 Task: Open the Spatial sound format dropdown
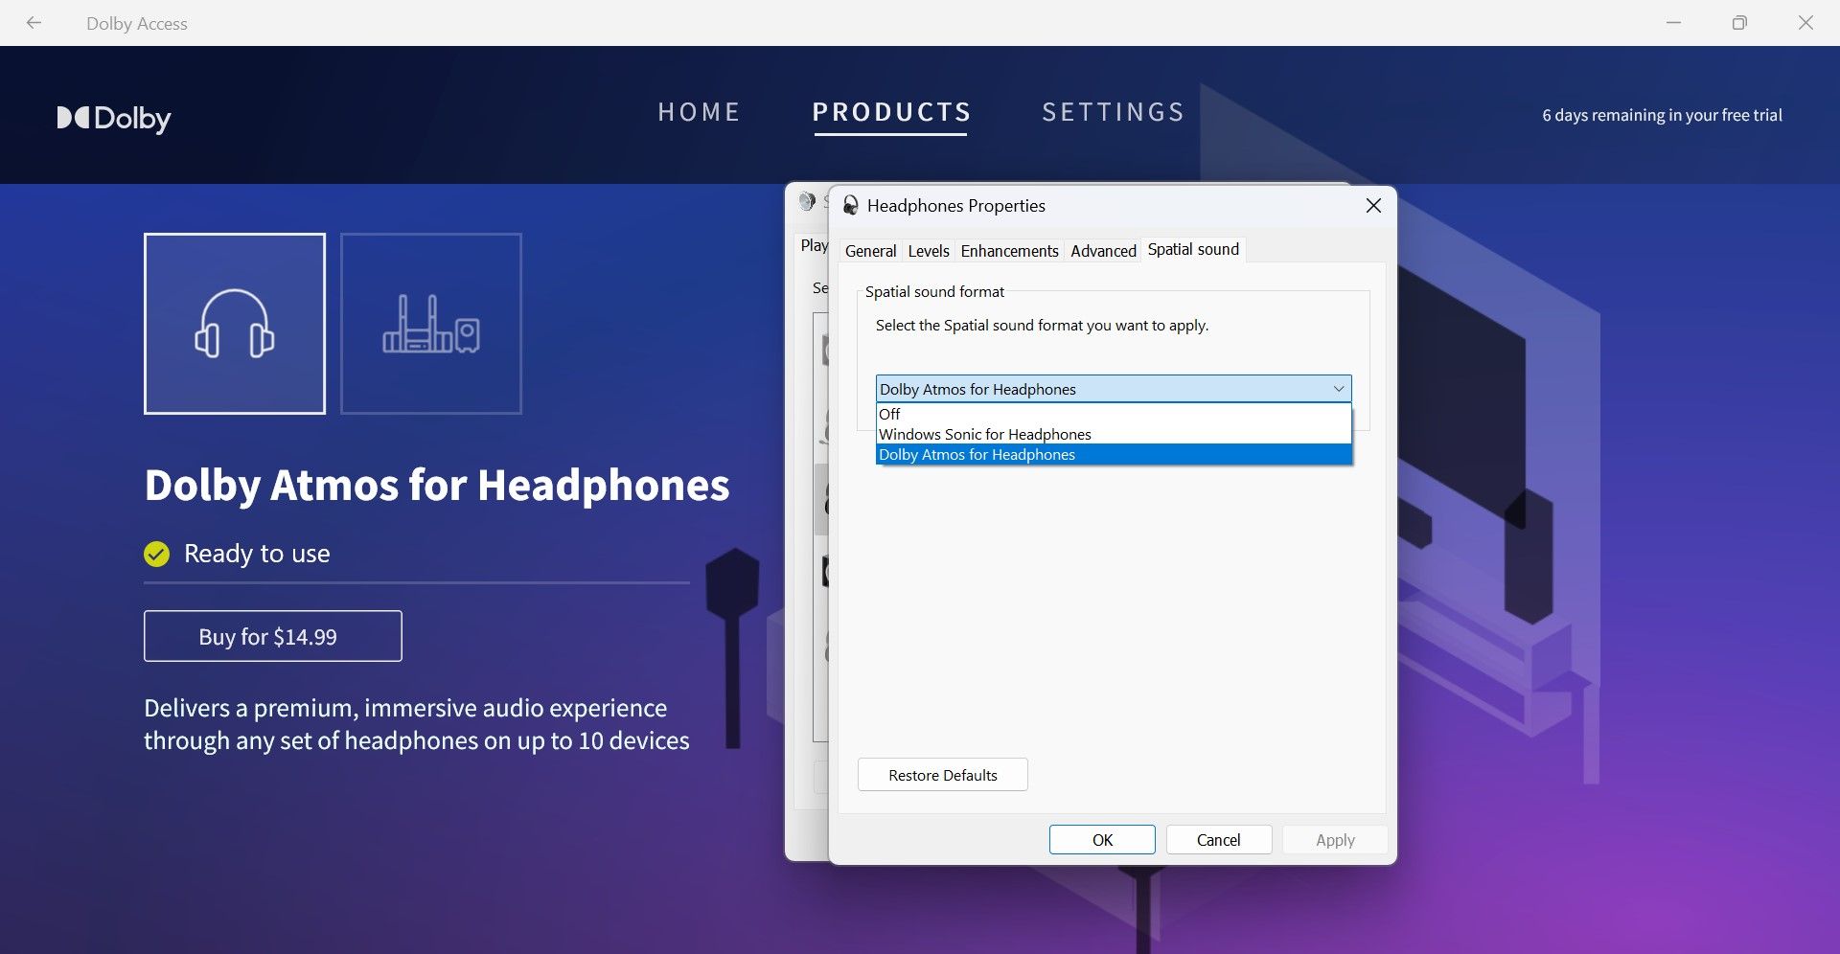[1338, 388]
